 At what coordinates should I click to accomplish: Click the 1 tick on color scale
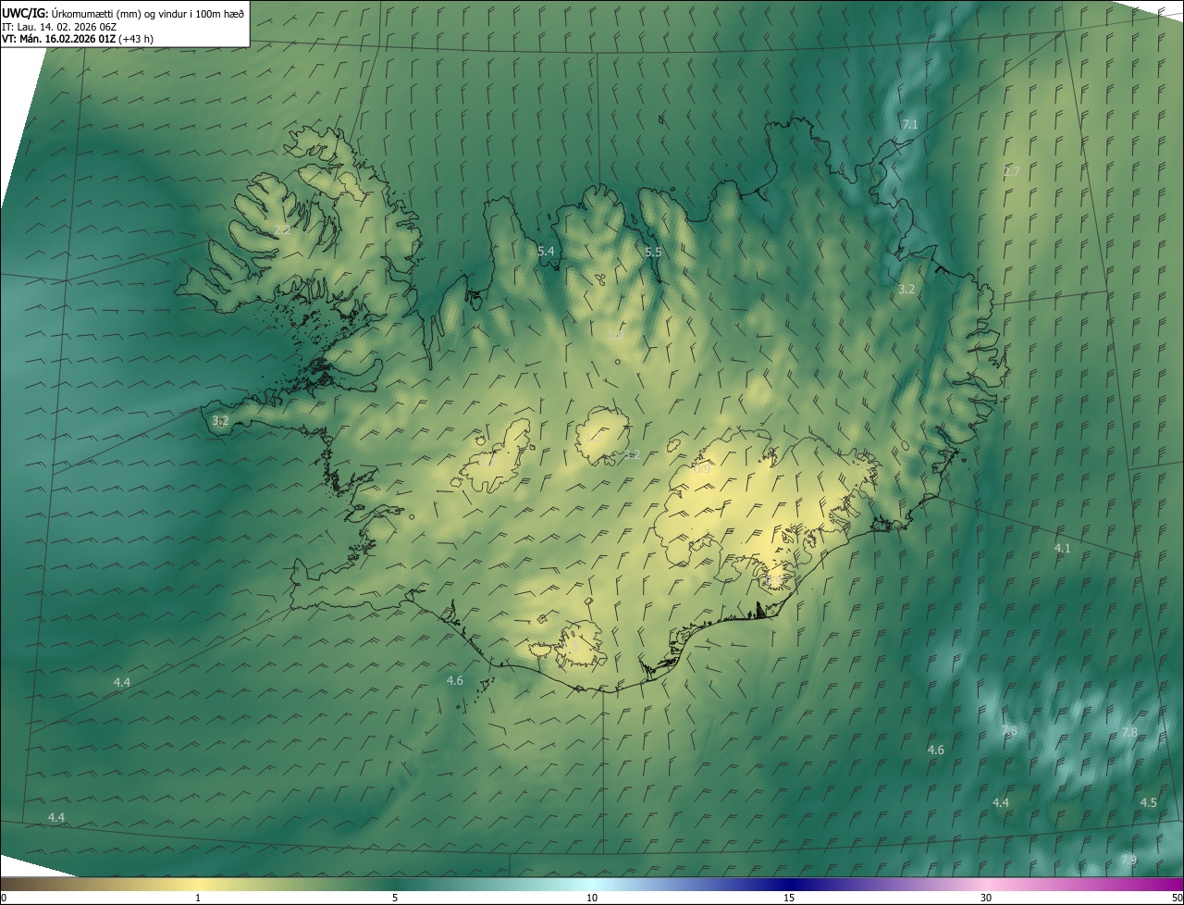(x=198, y=898)
